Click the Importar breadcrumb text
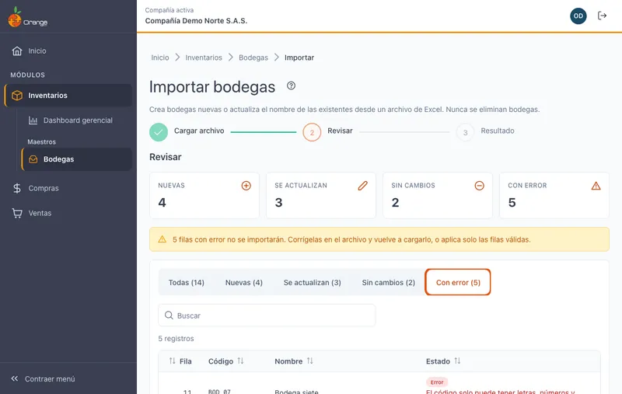This screenshot has width=622, height=394. point(299,58)
